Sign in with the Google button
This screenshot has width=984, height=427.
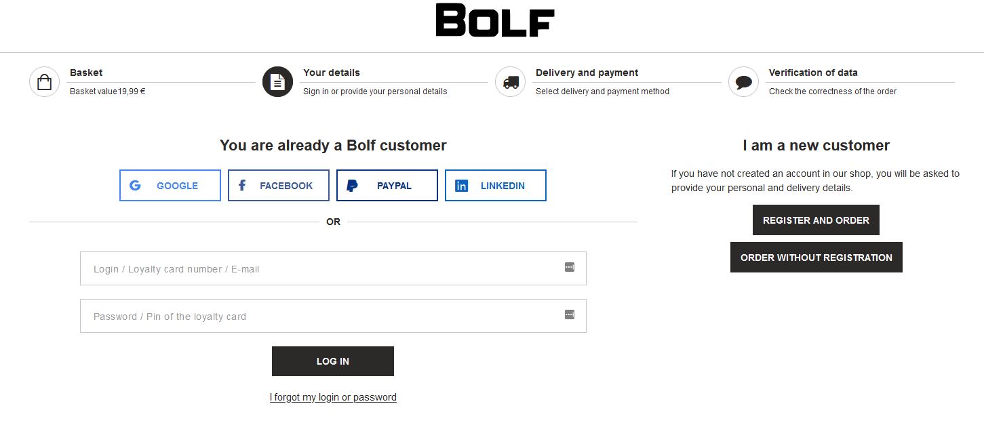coord(170,186)
